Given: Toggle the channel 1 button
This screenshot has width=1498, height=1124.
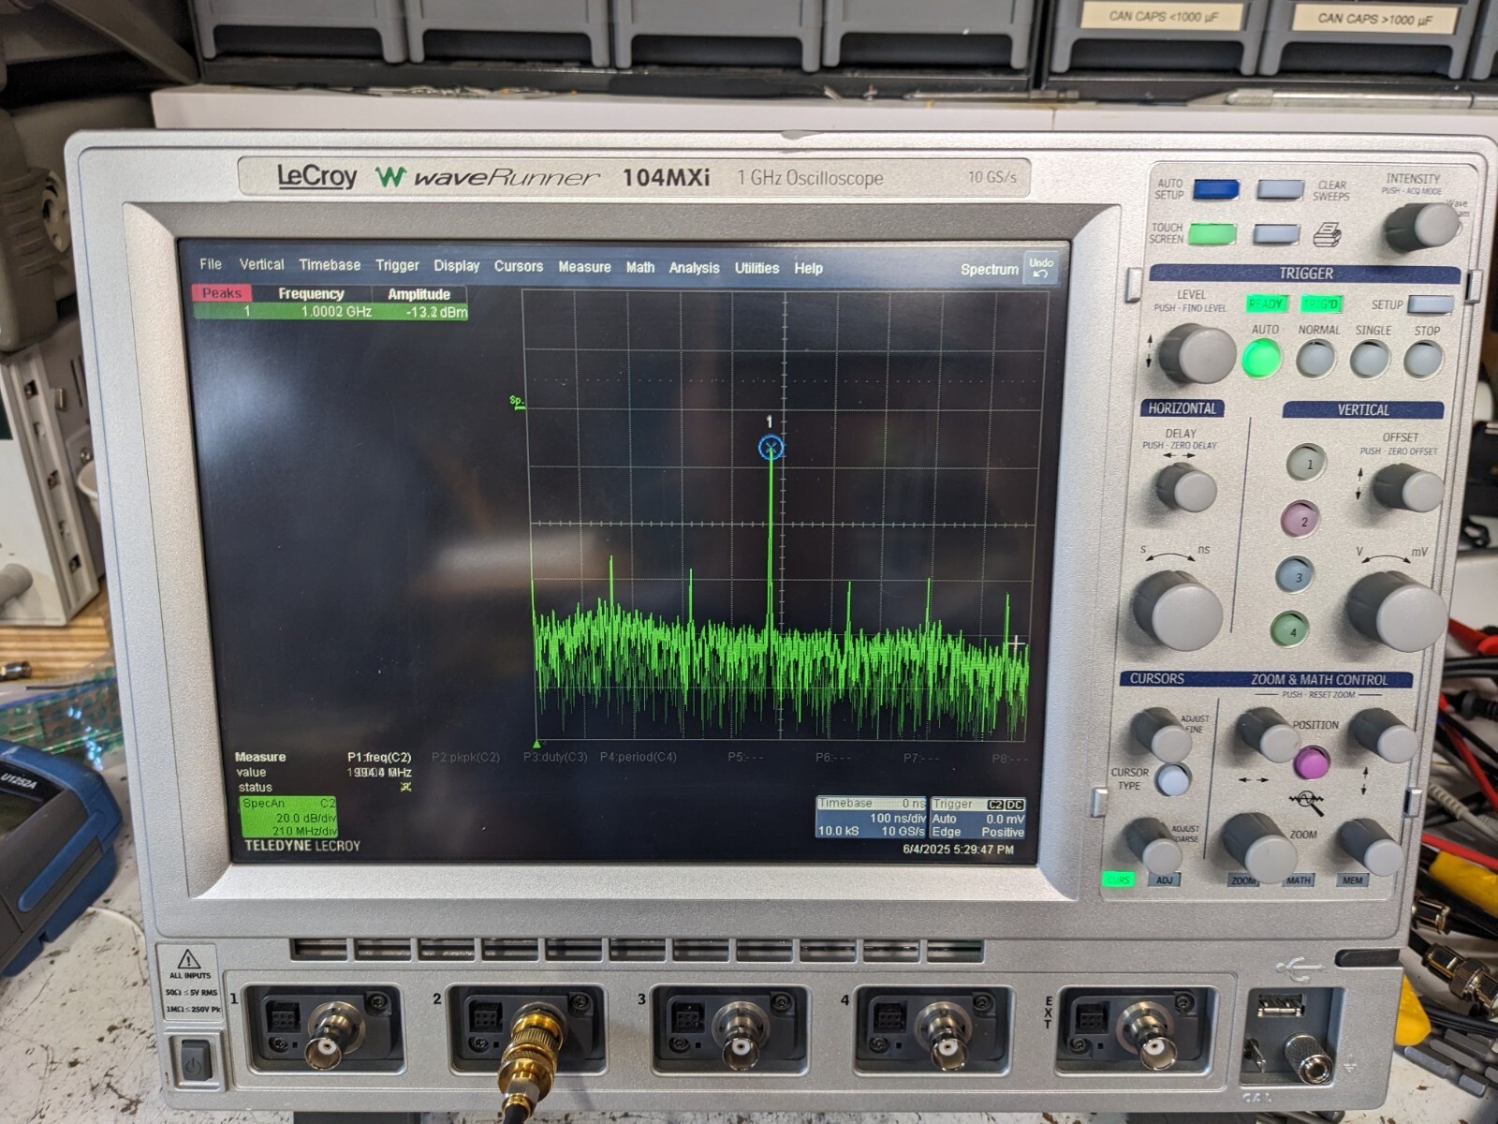Looking at the screenshot, I should tap(1306, 463).
